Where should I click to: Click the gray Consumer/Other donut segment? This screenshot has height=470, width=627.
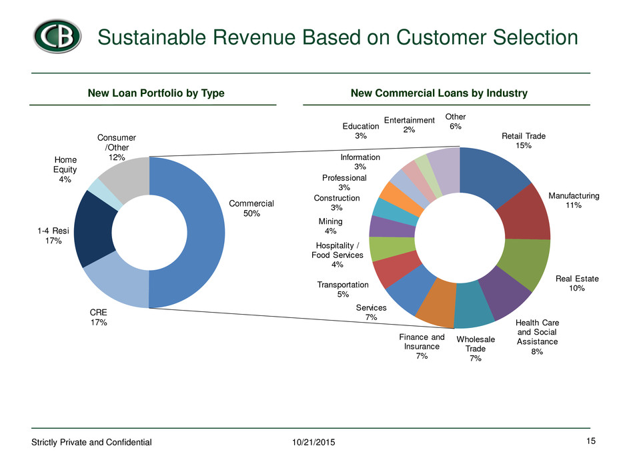click(x=127, y=178)
